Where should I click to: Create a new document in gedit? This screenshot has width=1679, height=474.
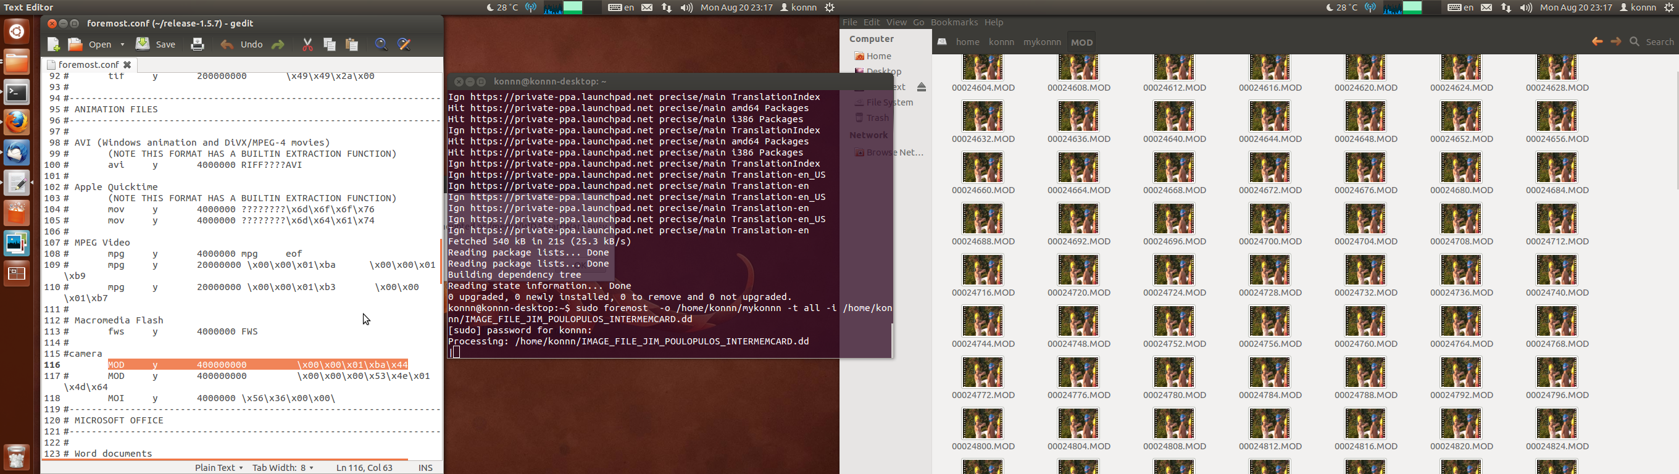click(x=54, y=44)
